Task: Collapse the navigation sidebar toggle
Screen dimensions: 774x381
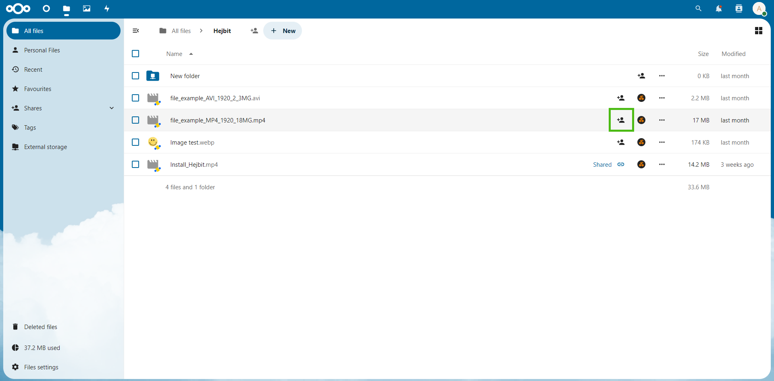Action: point(136,31)
